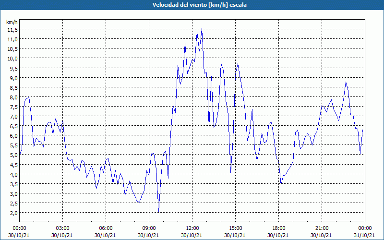
Task: Choose the 6,5 y-axis value
Action: [x=14, y=126]
